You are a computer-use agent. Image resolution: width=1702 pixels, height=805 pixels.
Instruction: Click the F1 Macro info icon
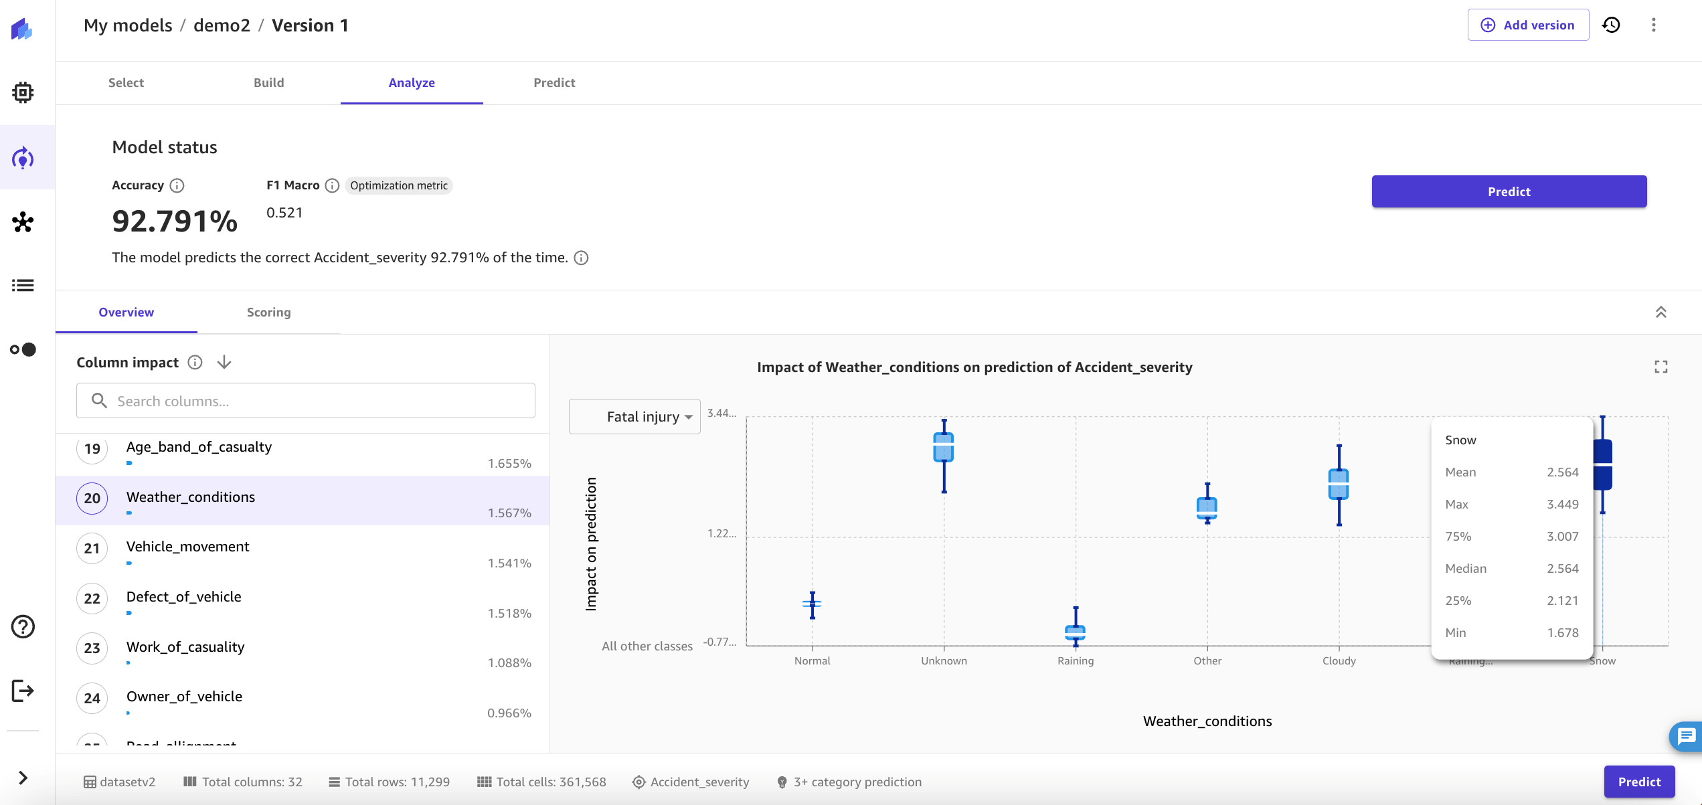coord(332,185)
